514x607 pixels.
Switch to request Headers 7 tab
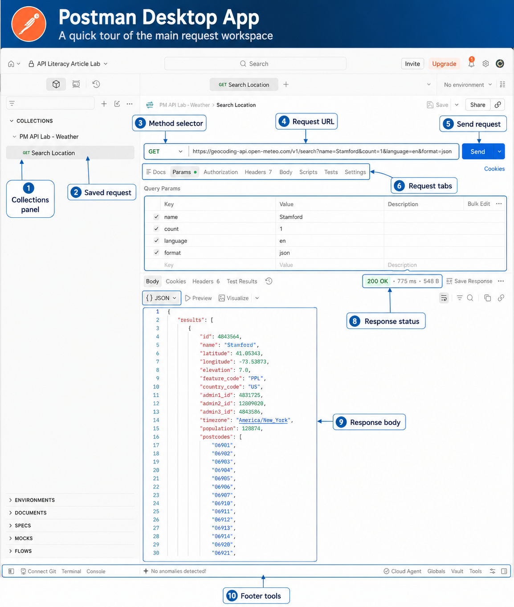[258, 172]
